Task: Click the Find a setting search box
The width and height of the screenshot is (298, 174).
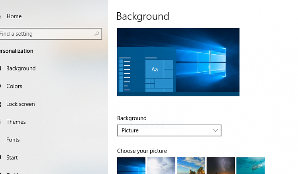Action: (x=46, y=34)
